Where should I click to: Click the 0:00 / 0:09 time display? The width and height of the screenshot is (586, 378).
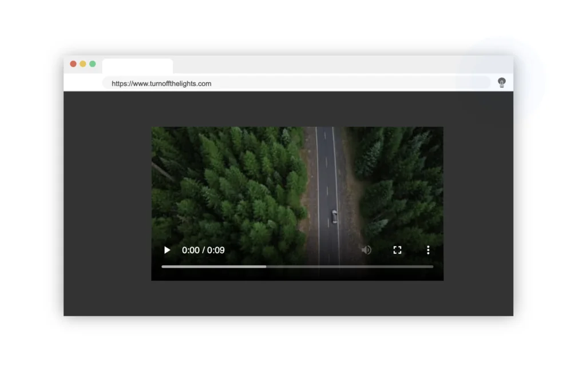(203, 250)
